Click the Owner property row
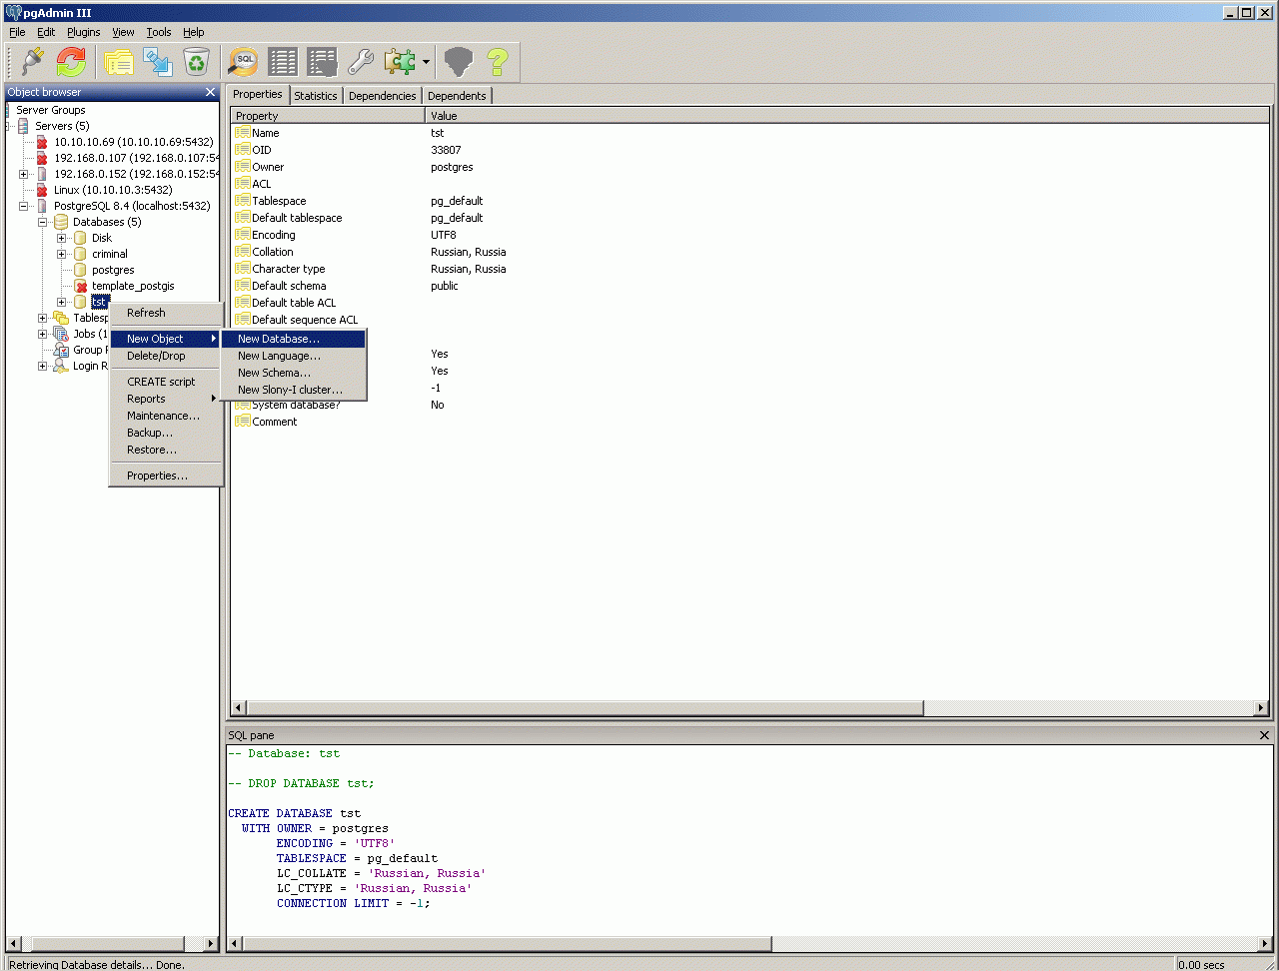Viewport: 1279px width, 971px height. [749, 167]
